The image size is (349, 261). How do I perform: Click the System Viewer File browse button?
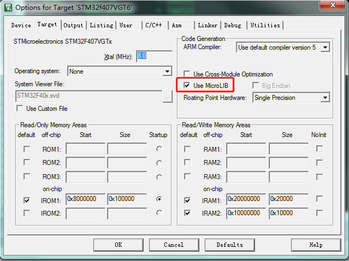pyautogui.click(x=168, y=97)
